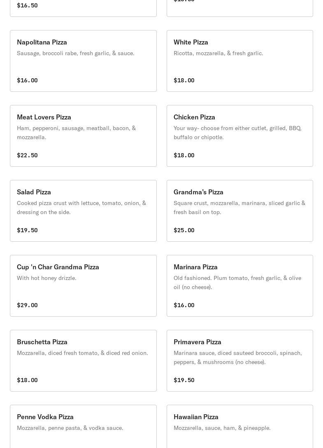Open the Napolitana Pizza menu item
This screenshot has height=448, width=323.
coord(83,61)
